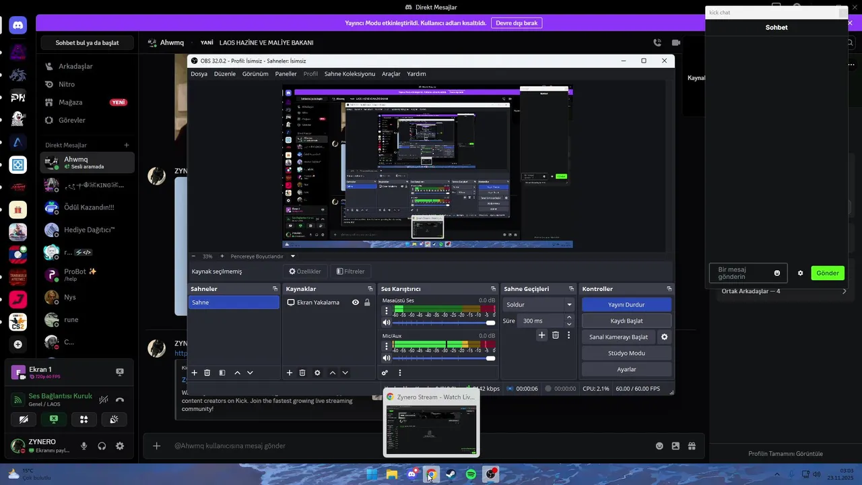Add a new scene with plus icon in Sahneler
This screenshot has width=862, height=485.
[x=195, y=373]
